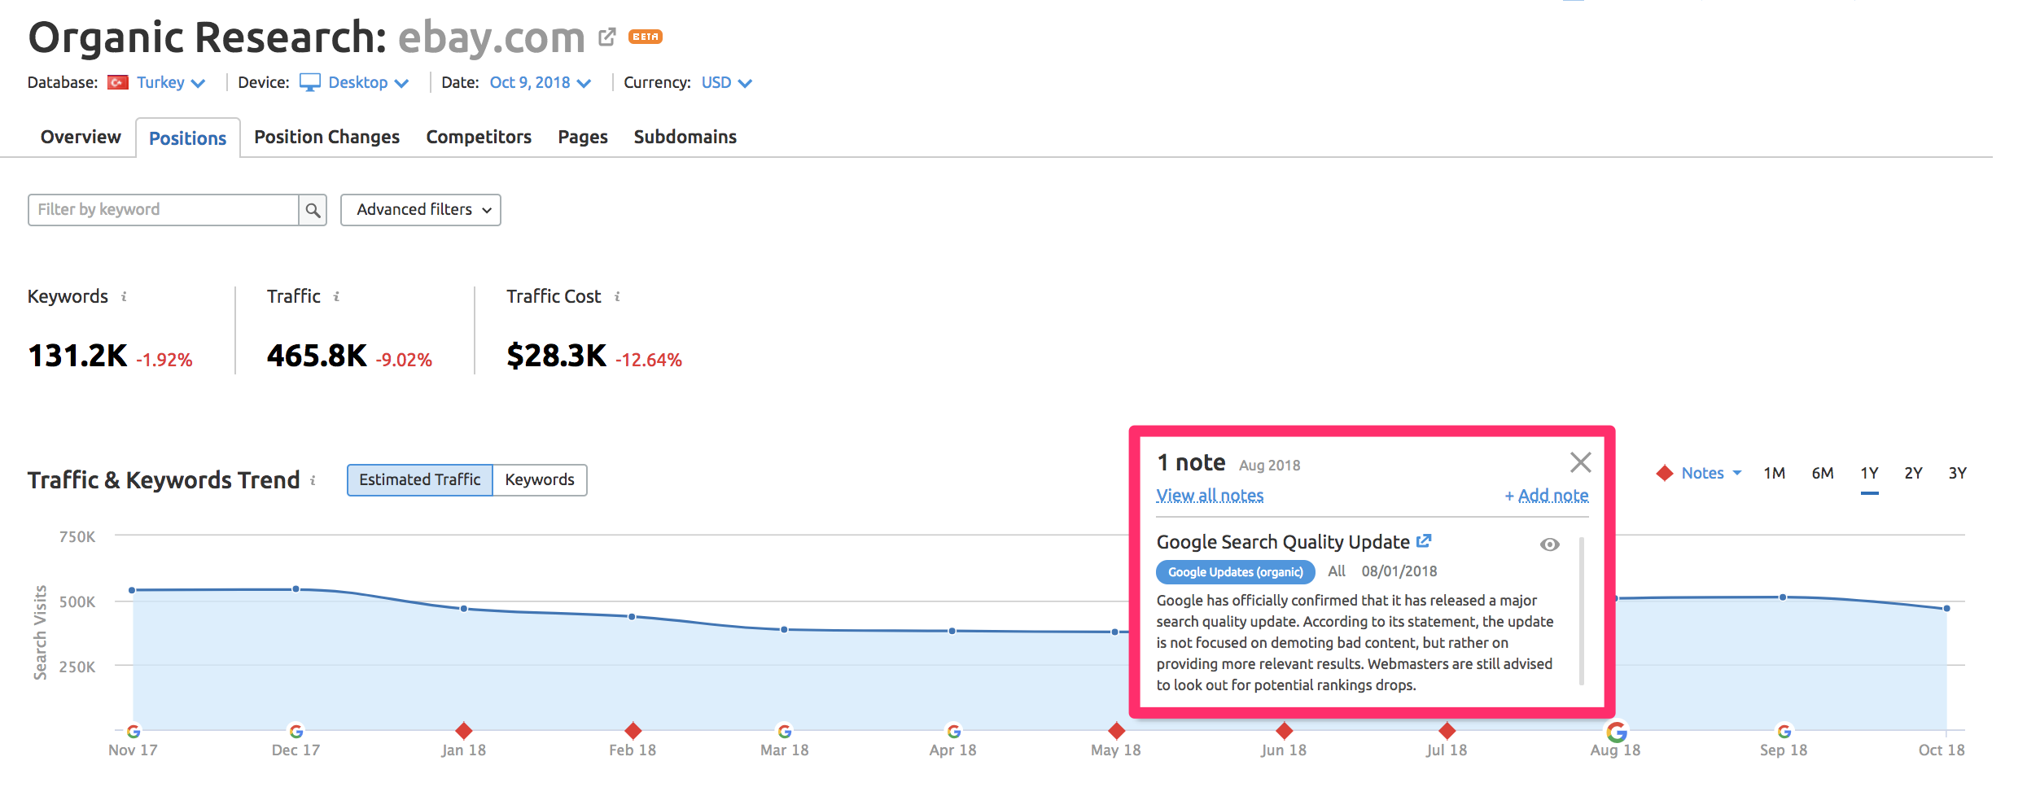Screen dimensions: 2027x796
Task: Go to the Overview tab
Action: (81, 137)
